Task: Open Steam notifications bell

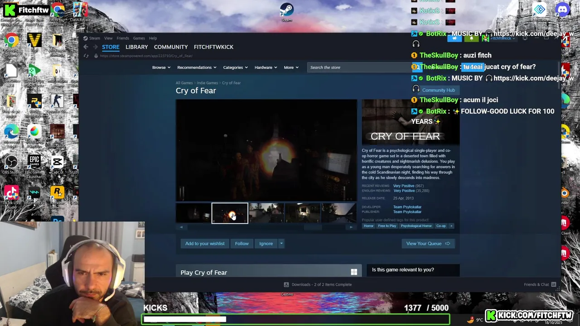Action: pos(471,38)
